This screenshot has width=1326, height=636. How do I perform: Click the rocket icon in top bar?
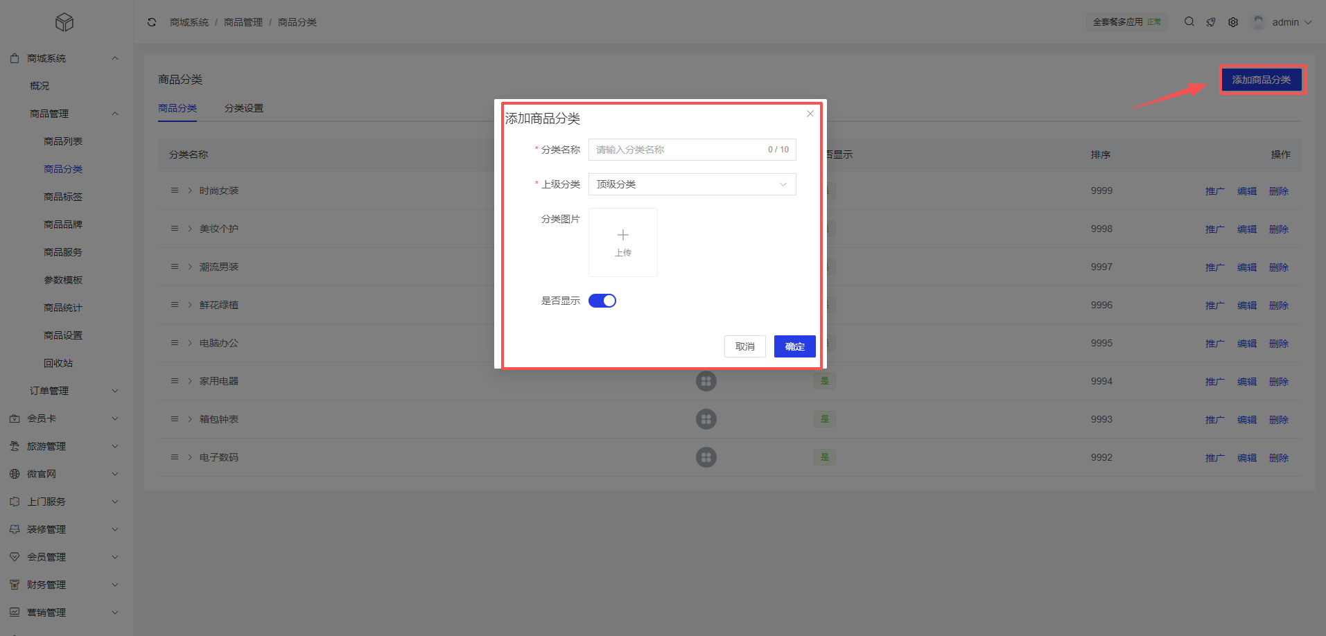pos(1211,22)
